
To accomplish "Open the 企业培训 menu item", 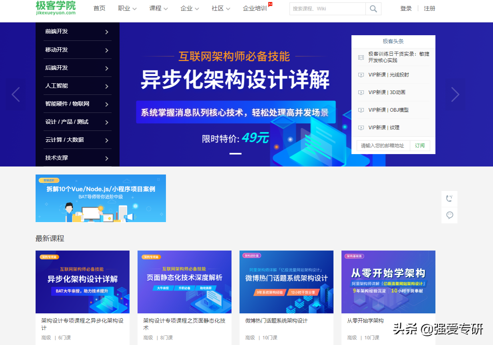I will 255,8.
